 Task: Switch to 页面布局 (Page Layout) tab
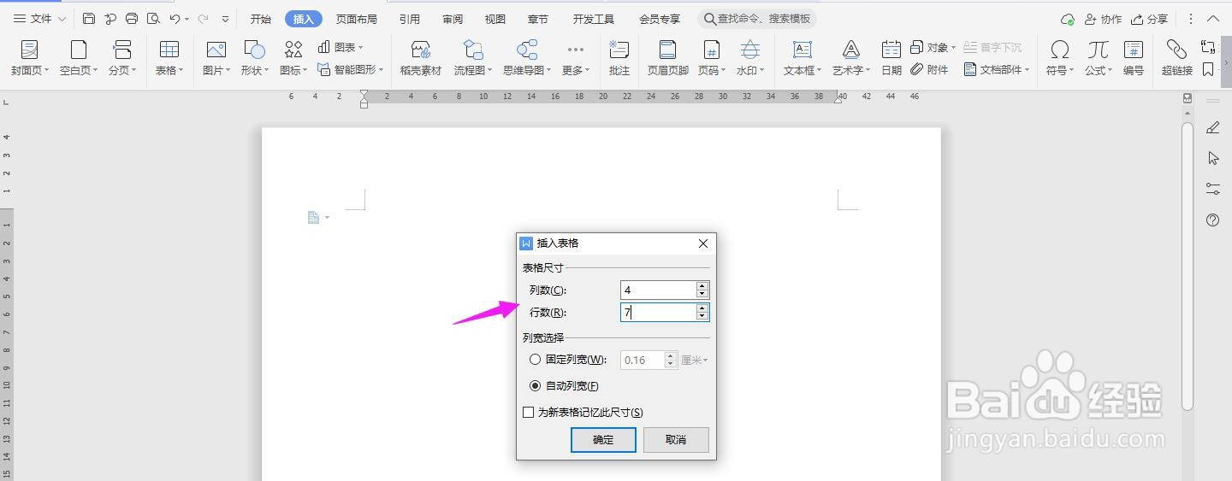(x=357, y=19)
